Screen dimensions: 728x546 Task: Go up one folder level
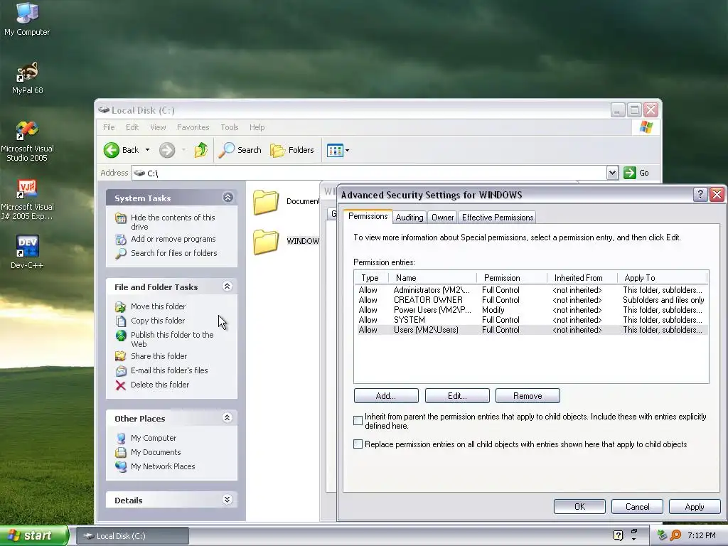(201, 150)
